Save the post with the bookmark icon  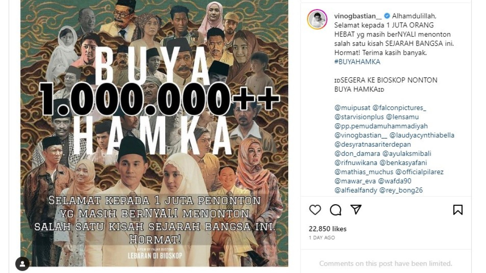(x=458, y=210)
